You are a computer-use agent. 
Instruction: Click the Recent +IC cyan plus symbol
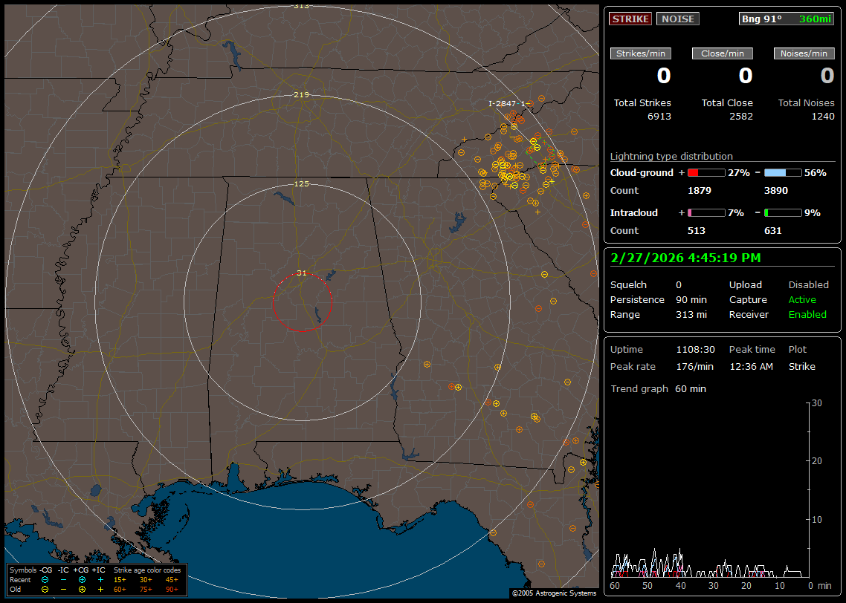(x=100, y=579)
